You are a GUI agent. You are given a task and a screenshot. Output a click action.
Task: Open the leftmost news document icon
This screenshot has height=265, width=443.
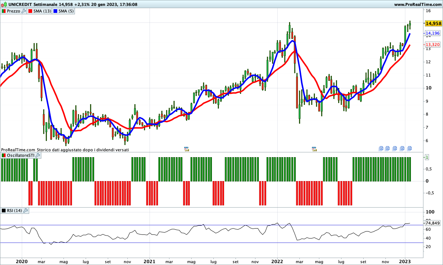click(x=381, y=149)
